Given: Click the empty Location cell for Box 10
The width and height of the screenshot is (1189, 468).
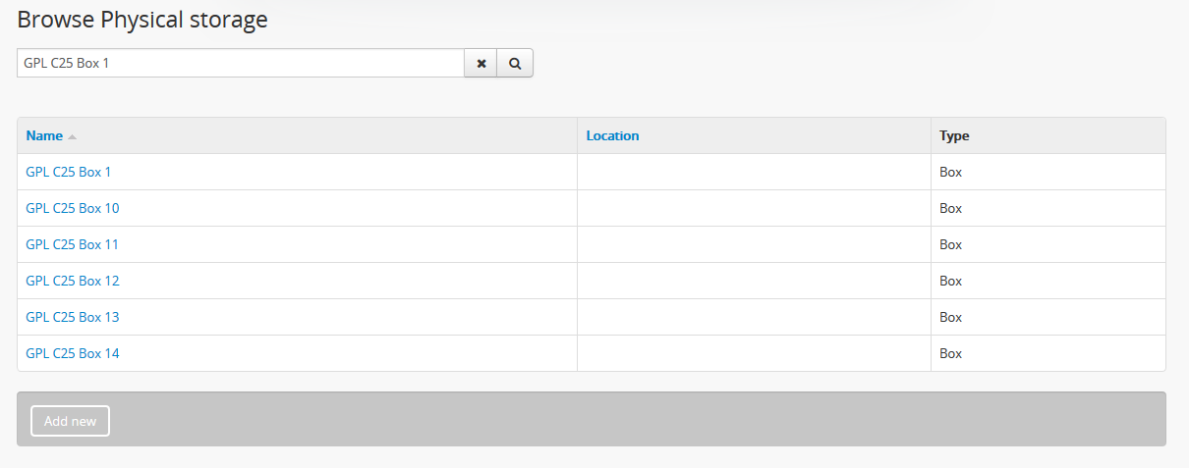Looking at the screenshot, I should pyautogui.click(x=754, y=208).
